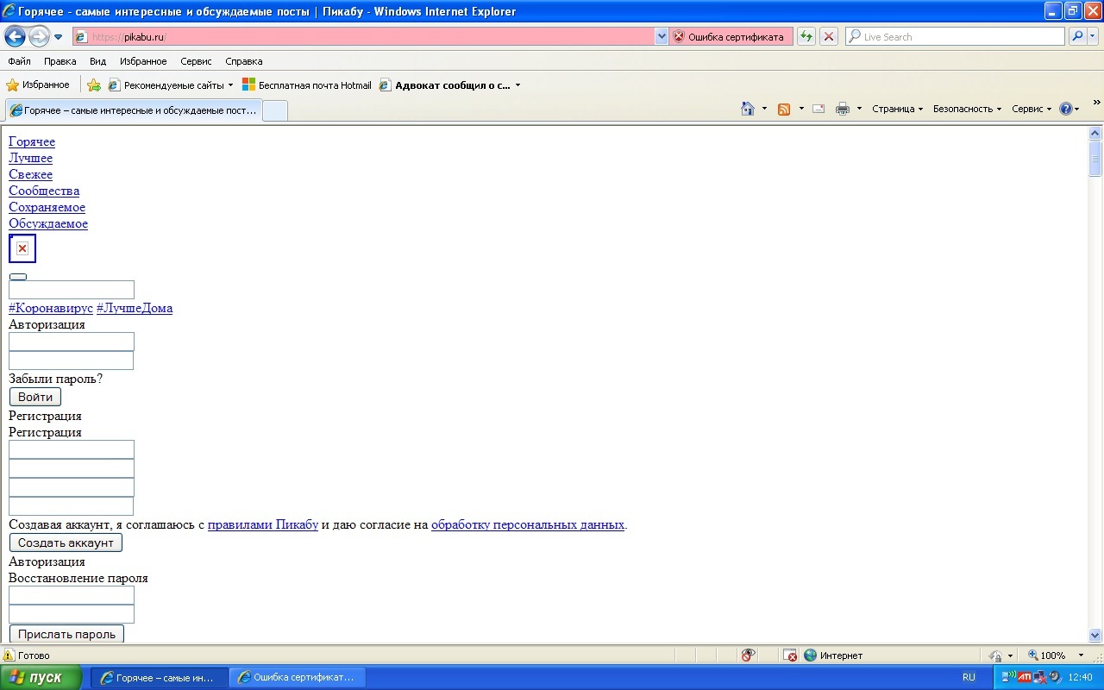Click the InPrivate filtering eye icon
1104x690 pixels.
coord(748,655)
